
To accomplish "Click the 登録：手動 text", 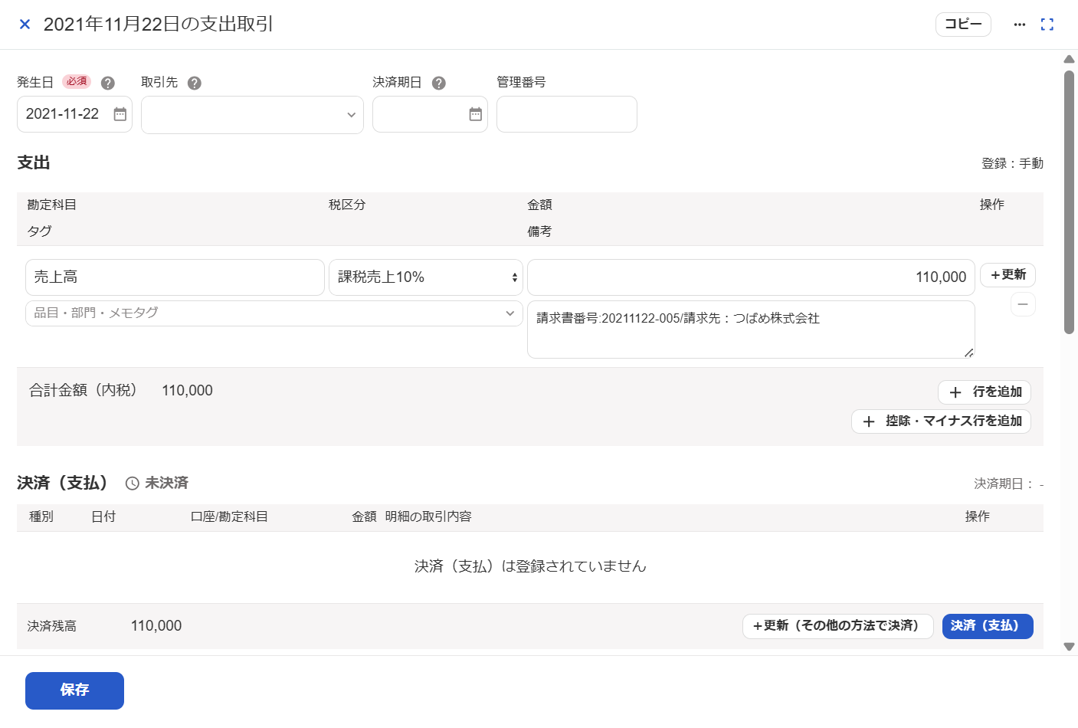I will pyautogui.click(x=1012, y=163).
